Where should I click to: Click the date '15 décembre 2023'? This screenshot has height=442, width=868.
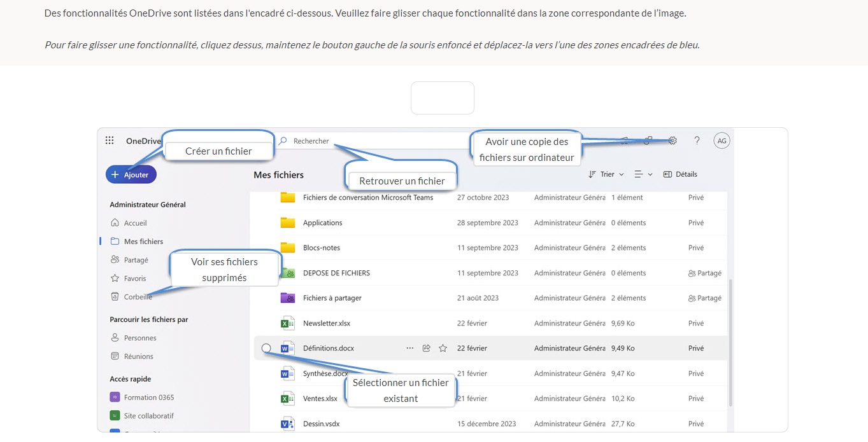tap(487, 424)
